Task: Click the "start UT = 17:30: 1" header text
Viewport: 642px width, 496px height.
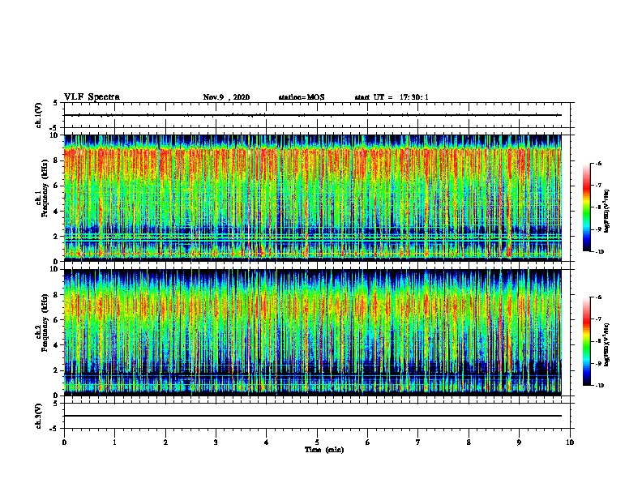Action: 392,97
